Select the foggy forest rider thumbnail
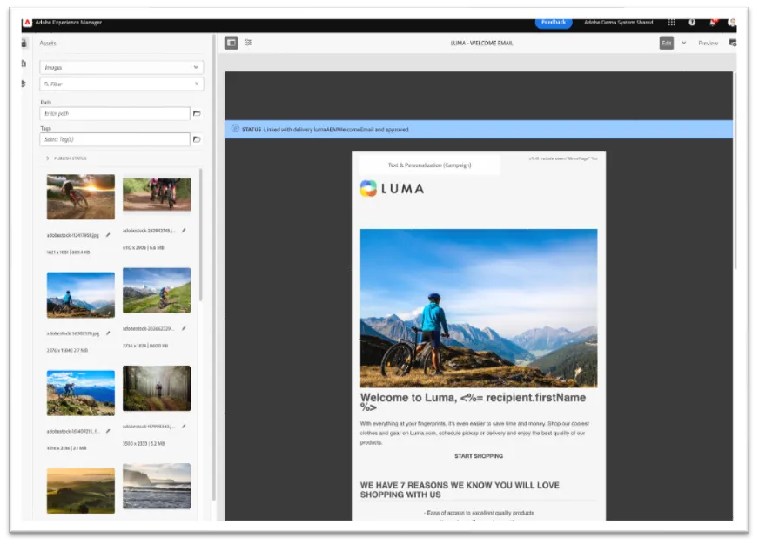759x545 pixels. [x=157, y=388]
